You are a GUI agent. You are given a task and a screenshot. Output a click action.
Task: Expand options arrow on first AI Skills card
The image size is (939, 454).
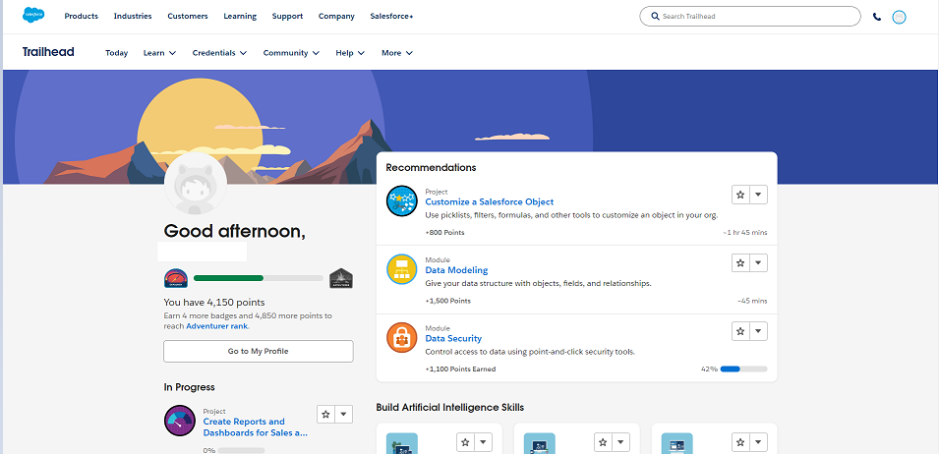pyautogui.click(x=484, y=442)
